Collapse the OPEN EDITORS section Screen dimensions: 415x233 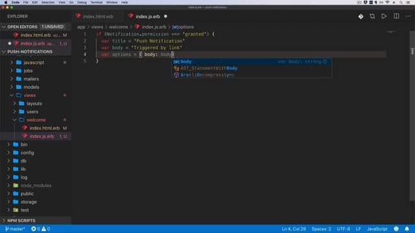pyautogui.click(x=36, y=27)
